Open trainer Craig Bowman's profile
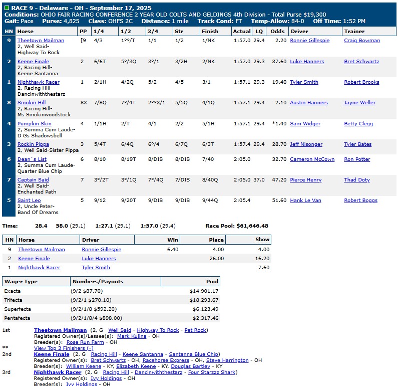Screen dimensions: 398x386 361,41
